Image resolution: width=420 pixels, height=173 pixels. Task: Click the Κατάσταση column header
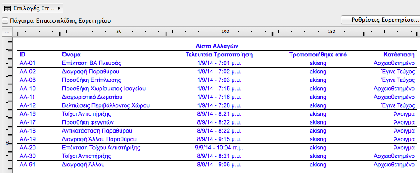click(399, 55)
